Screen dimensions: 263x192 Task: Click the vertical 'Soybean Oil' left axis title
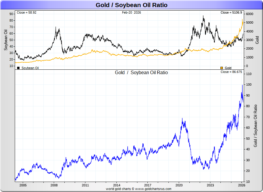tap(6, 40)
